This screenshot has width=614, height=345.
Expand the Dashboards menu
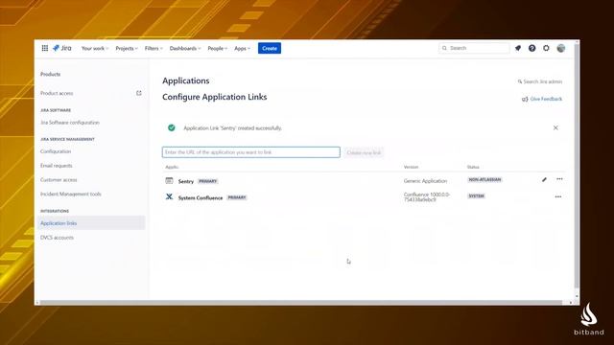(185, 49)
